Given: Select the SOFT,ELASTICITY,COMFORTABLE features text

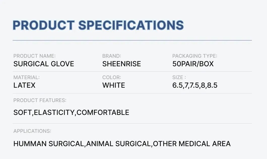Looking at the screenshot, I should 71,112.
